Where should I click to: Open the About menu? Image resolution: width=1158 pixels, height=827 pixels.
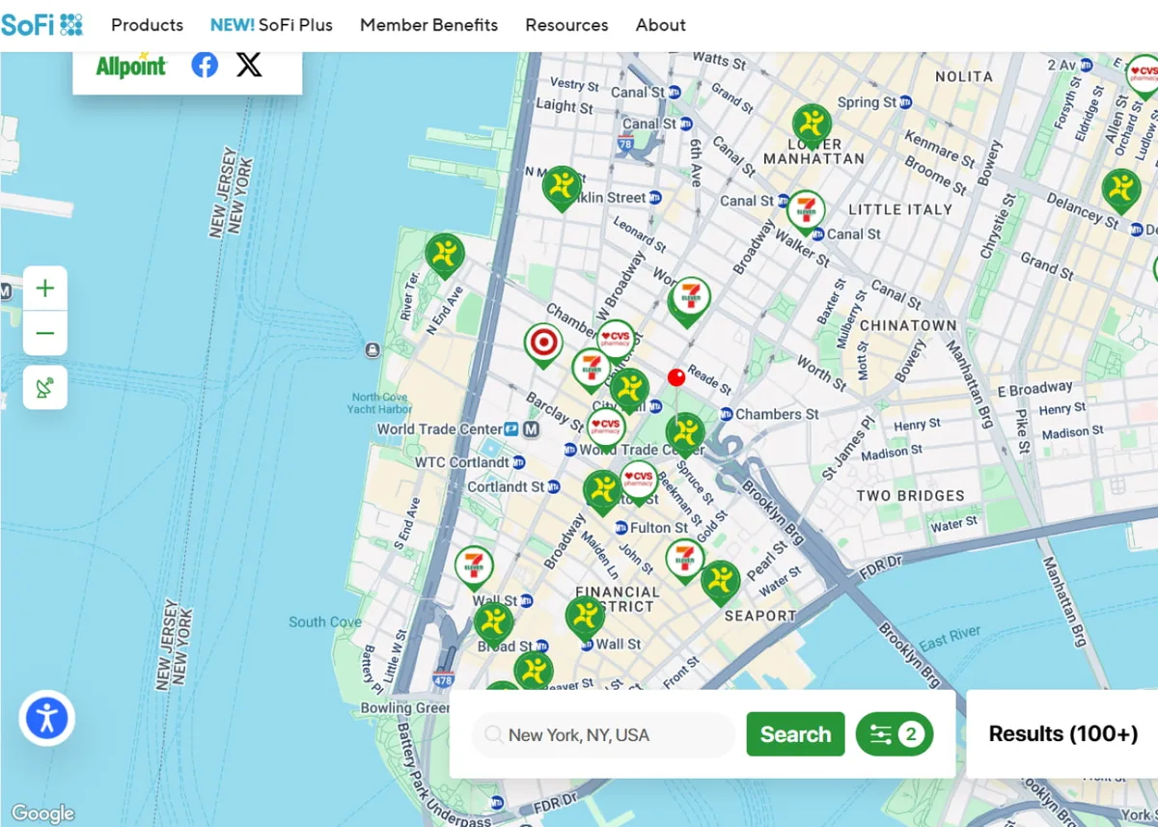pyautogui.click(x=660, y=25)
